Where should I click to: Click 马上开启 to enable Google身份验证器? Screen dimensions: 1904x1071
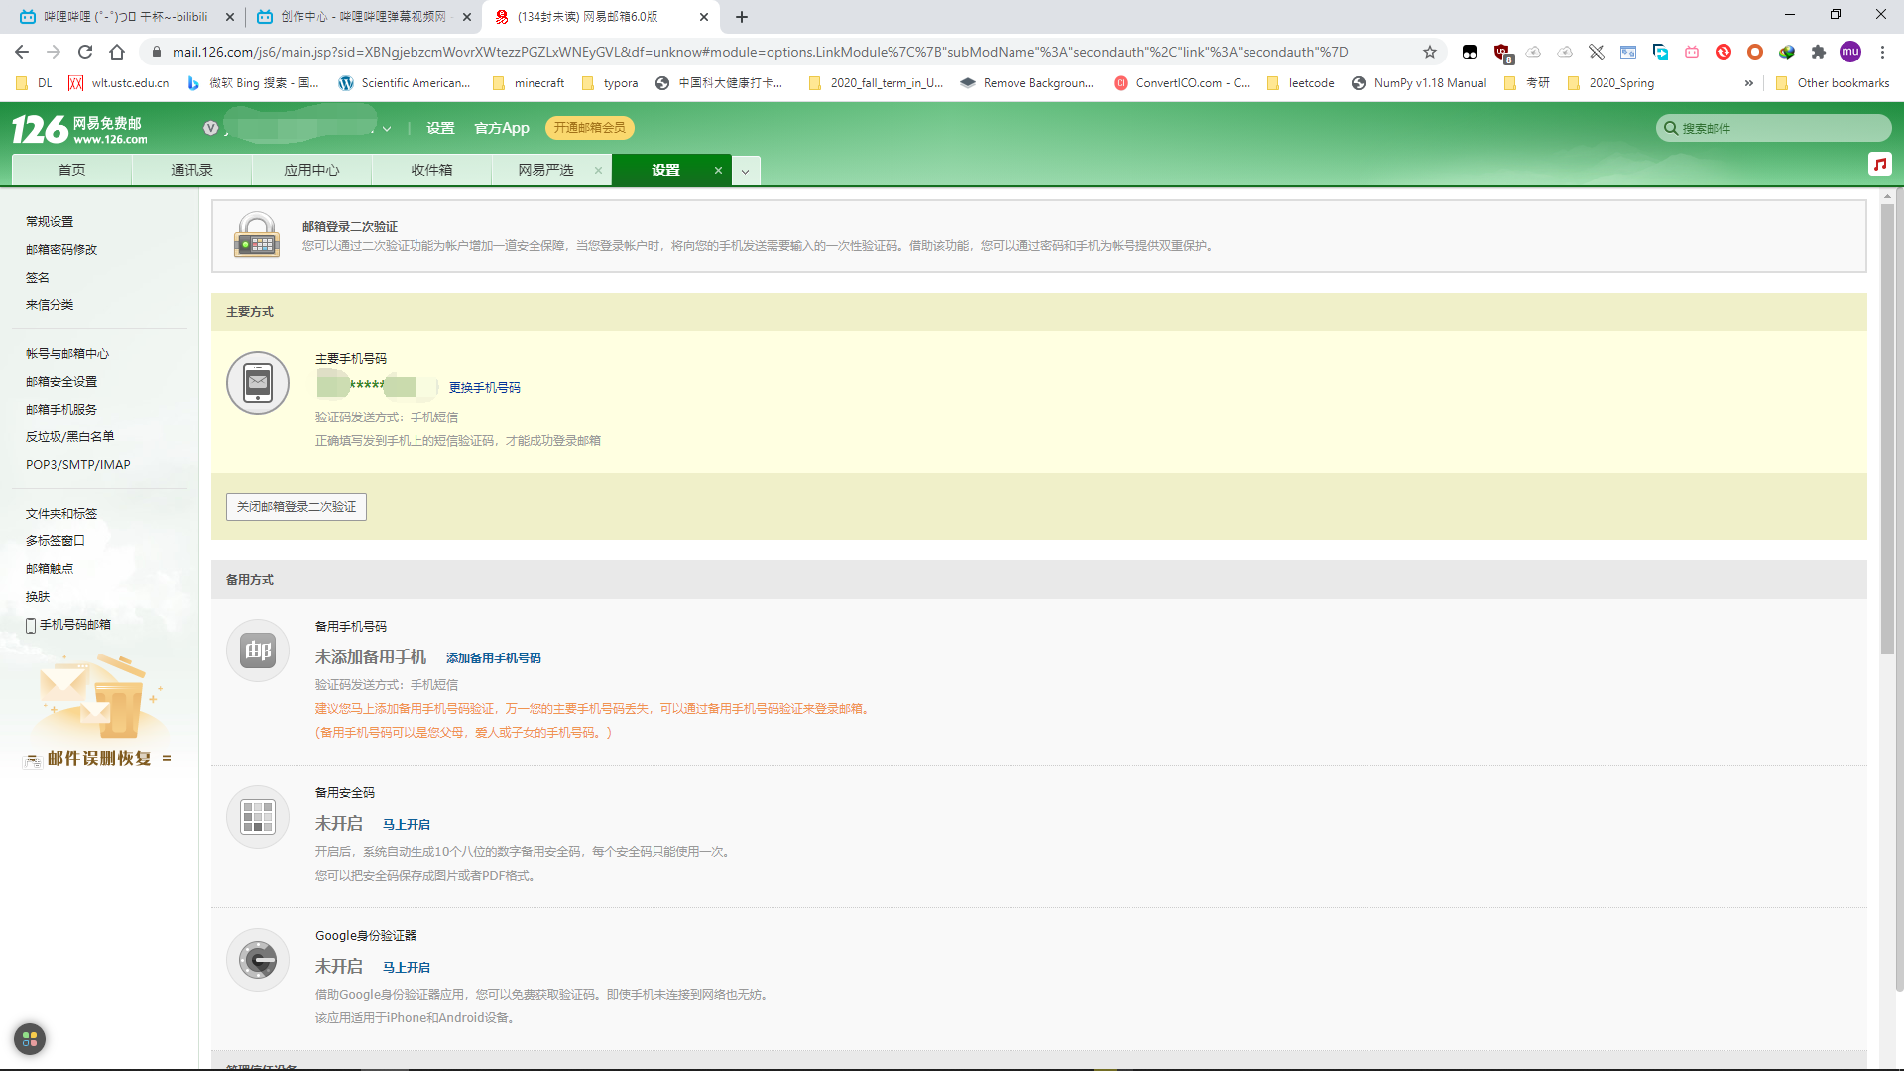pos(405,967)
